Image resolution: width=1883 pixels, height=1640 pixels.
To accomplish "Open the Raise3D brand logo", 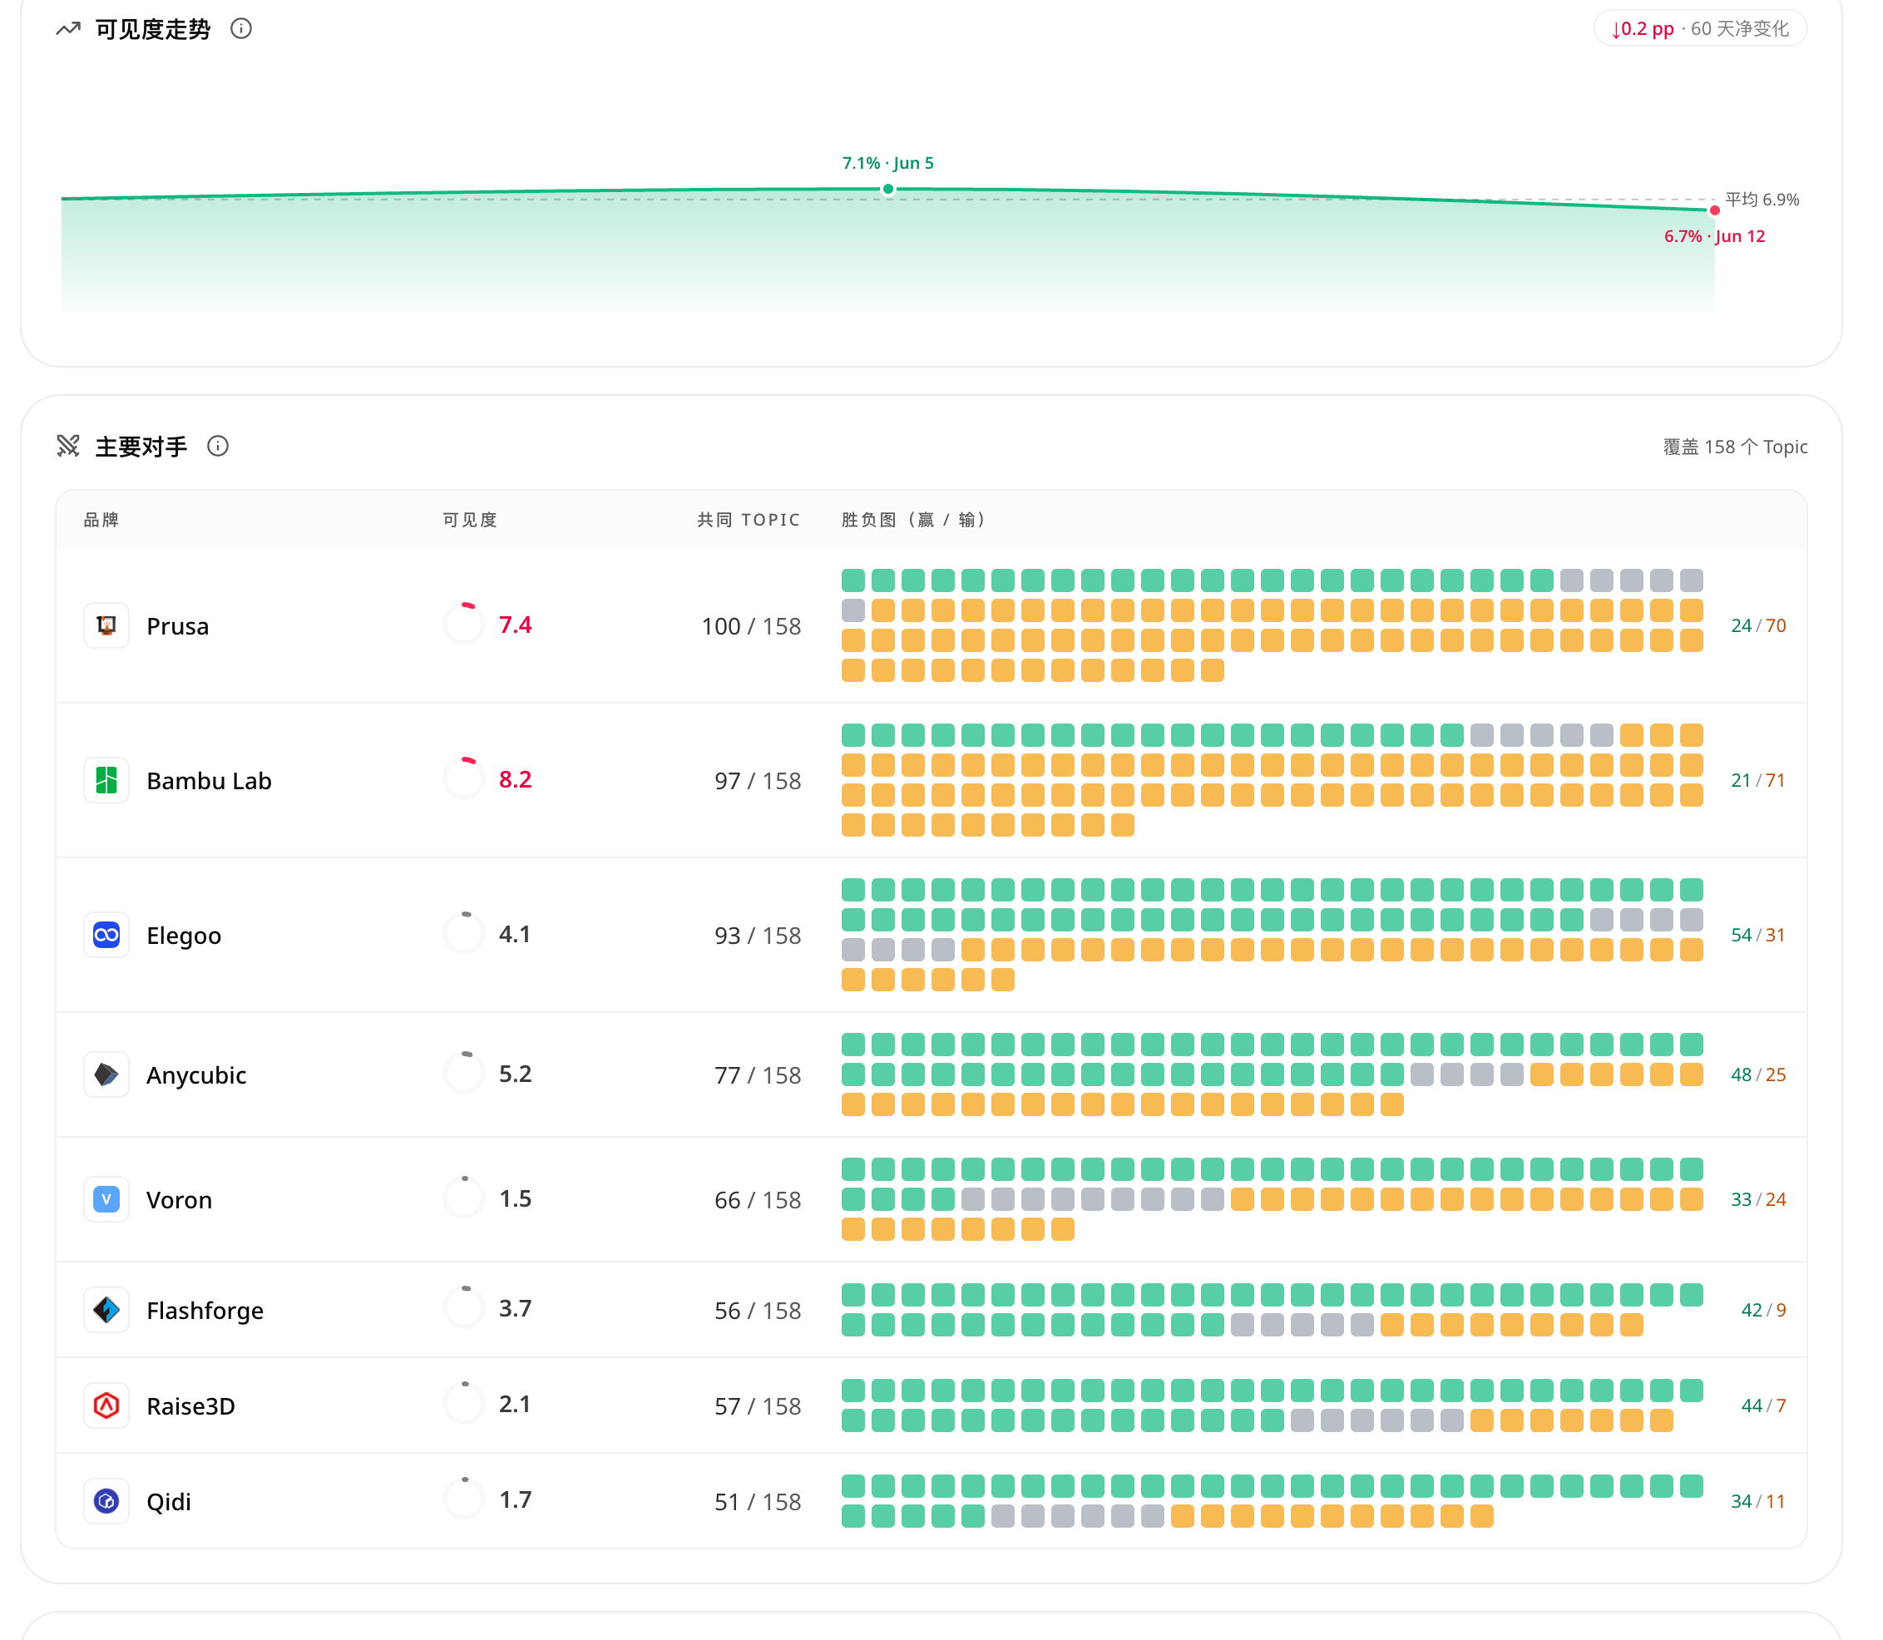I will [x=106, y=1405].
